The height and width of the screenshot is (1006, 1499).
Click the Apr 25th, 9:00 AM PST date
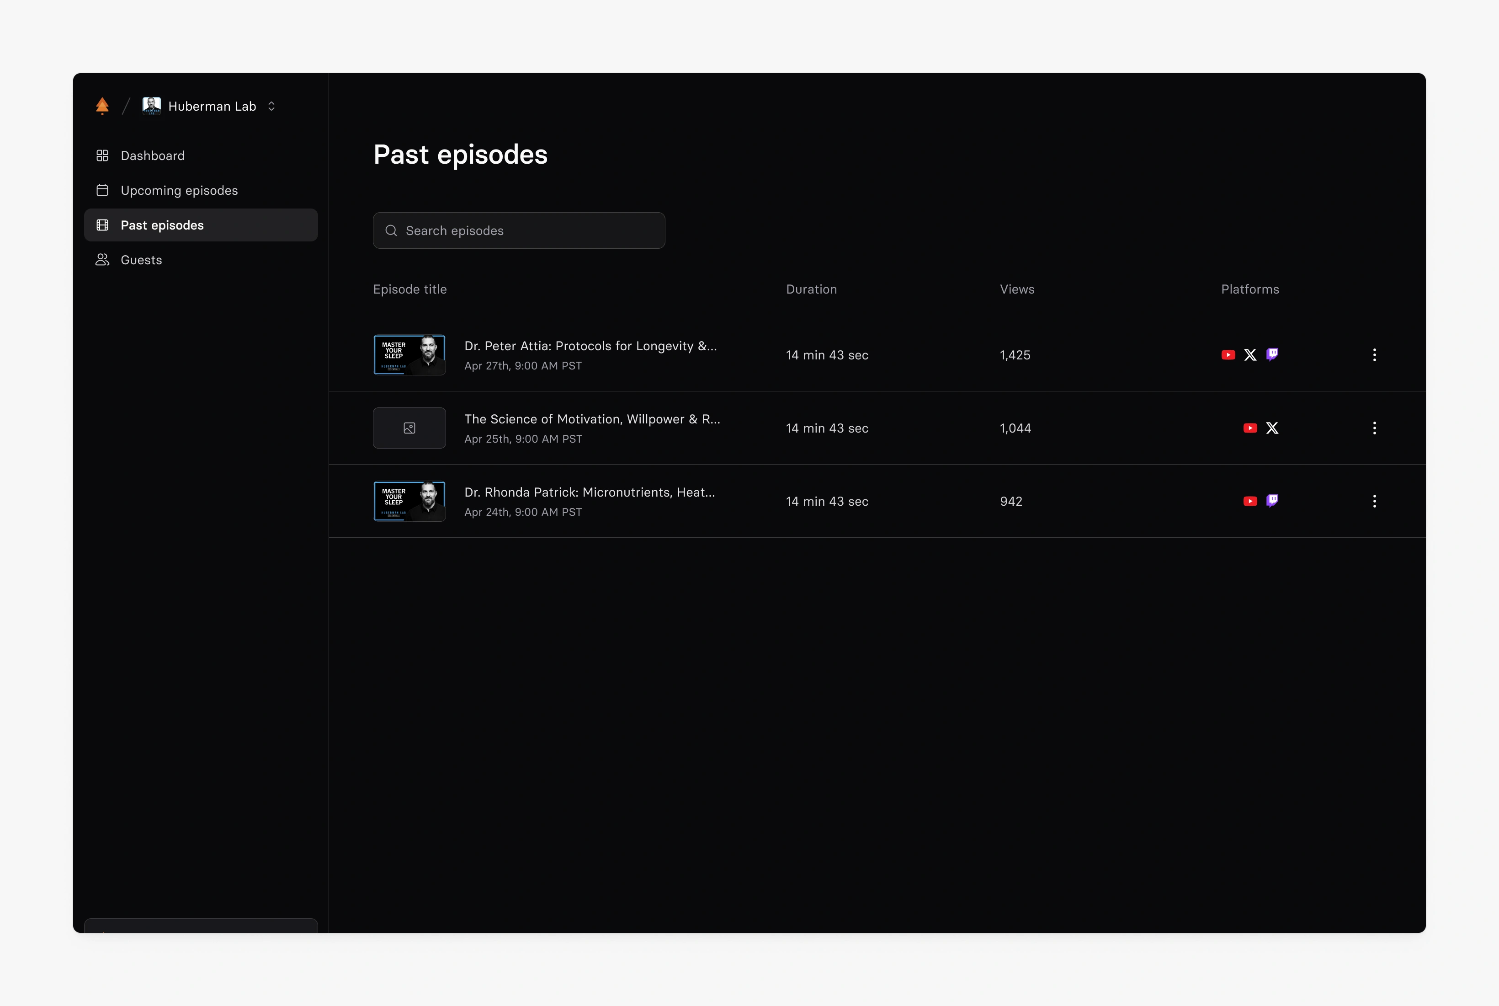click(x=523, y=439)
